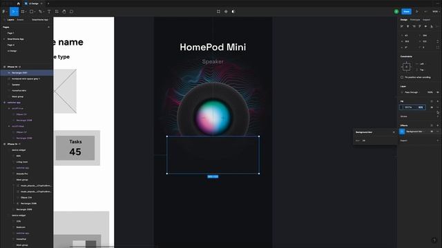Align selection to horizontal centers

point(407,26)
